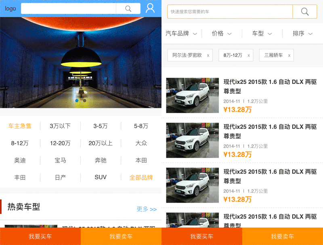The height and width of the screenshot is (245, 323).
Task: Remove the 阿尔法·罗密欧 filter tag
Action: 208,55
